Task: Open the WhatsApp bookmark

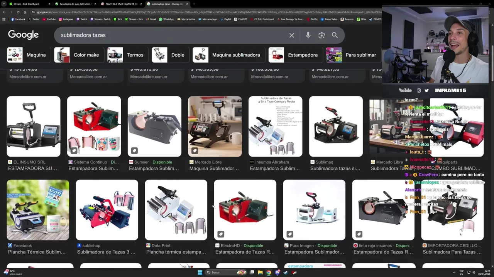Action: click(166, 19)
